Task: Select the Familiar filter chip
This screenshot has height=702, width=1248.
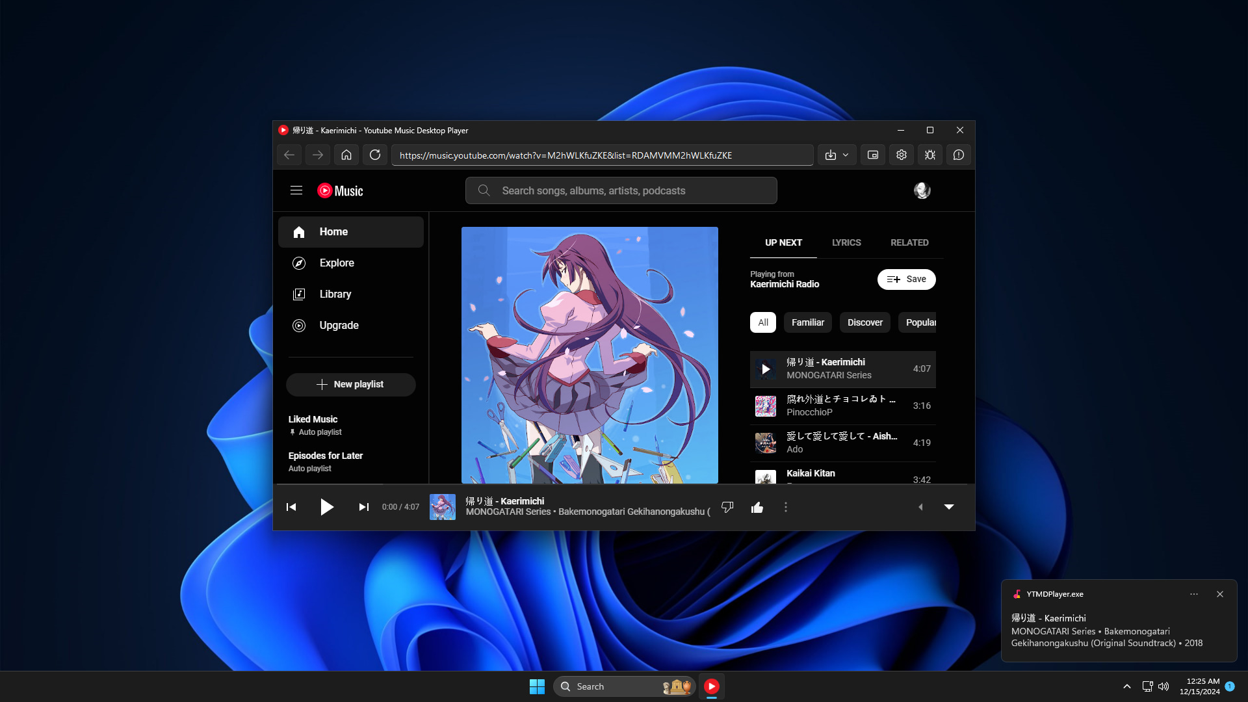Action: click(x=808, y=322)
